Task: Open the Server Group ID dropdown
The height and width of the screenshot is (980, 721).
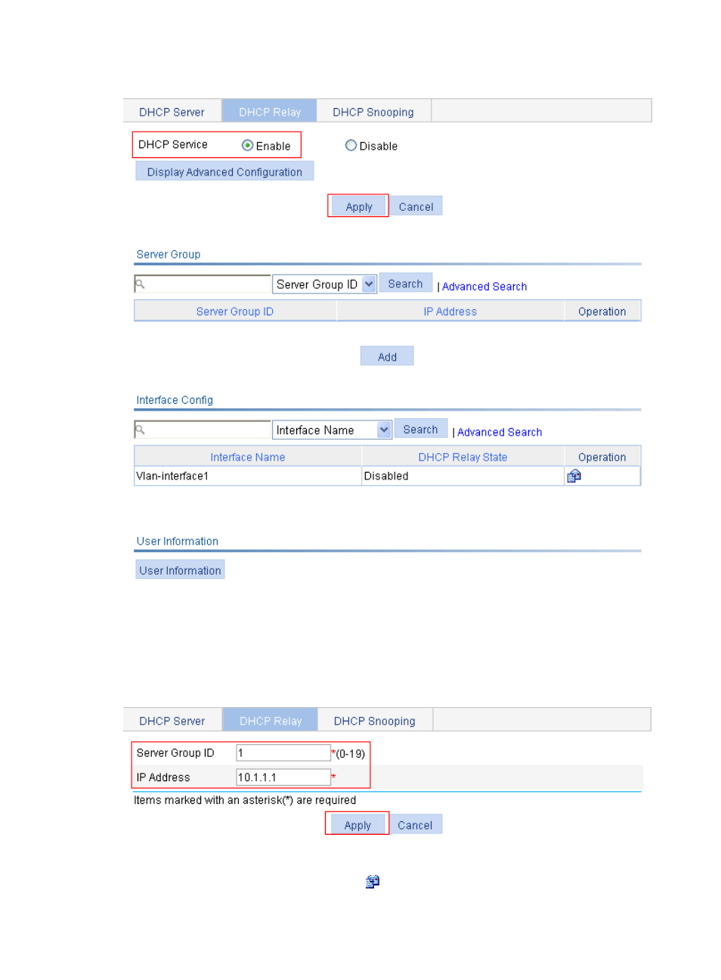Action: 368,284
